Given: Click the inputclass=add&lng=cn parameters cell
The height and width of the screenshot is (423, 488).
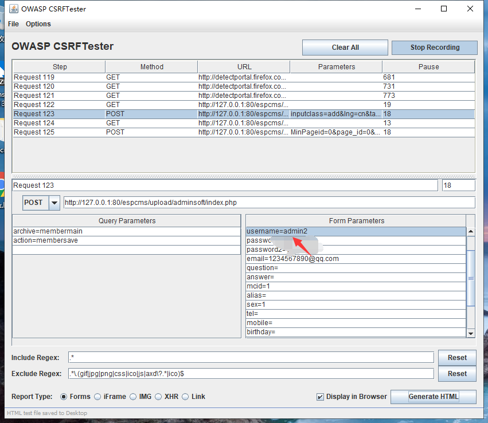Looking at the screenshot, I should (x=336, y=114).
